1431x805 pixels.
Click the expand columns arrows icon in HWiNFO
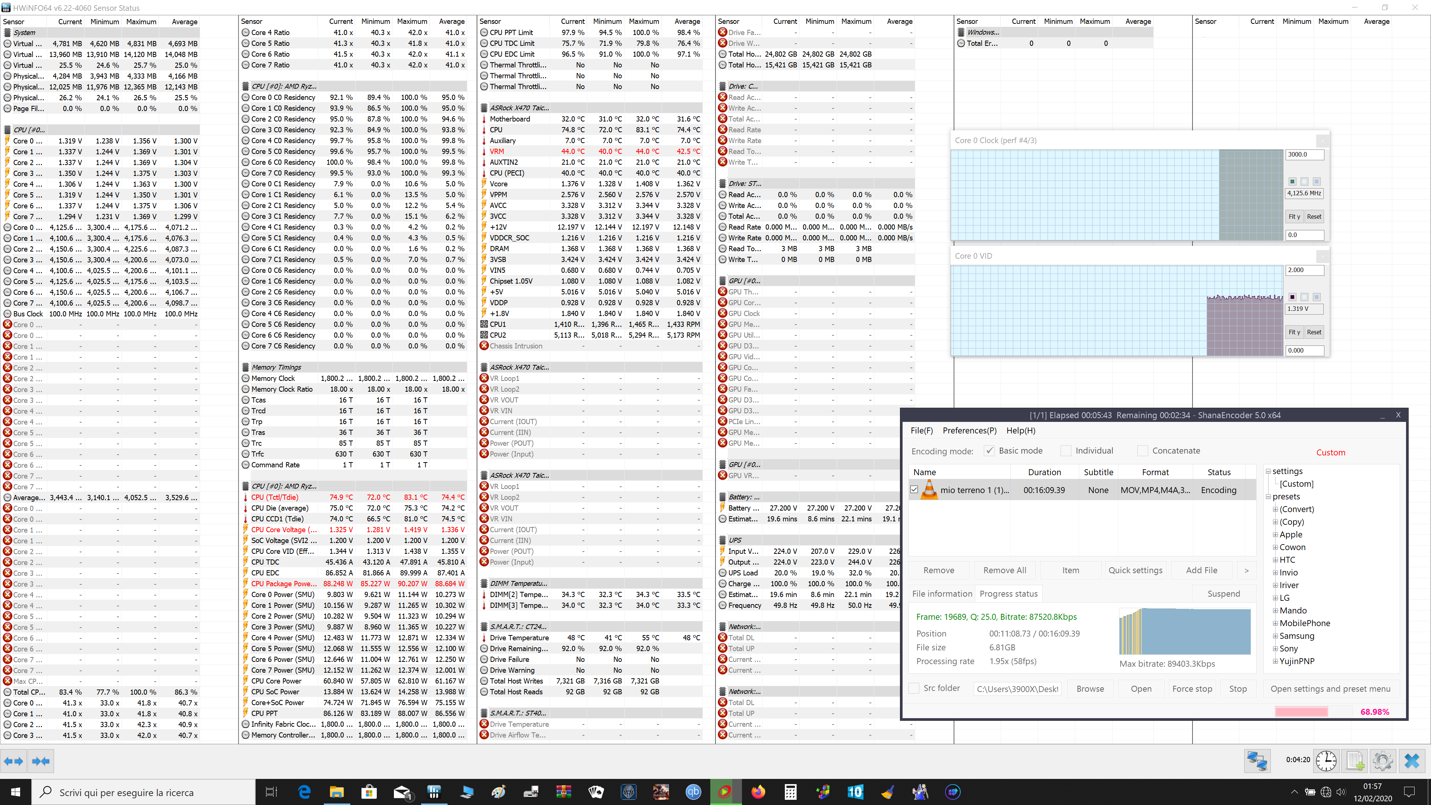click(x=14, y=761)
